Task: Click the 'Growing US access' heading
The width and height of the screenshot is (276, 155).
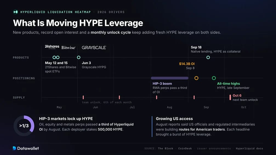Action: (x=174, y=119)
